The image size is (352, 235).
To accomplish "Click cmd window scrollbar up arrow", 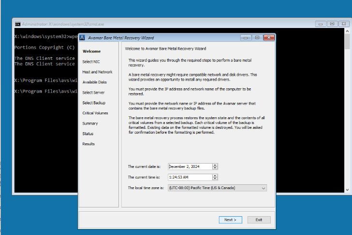I will click(347, 31).
